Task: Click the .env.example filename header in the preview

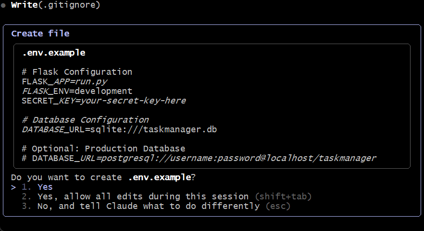Action: tap(53, 52)
